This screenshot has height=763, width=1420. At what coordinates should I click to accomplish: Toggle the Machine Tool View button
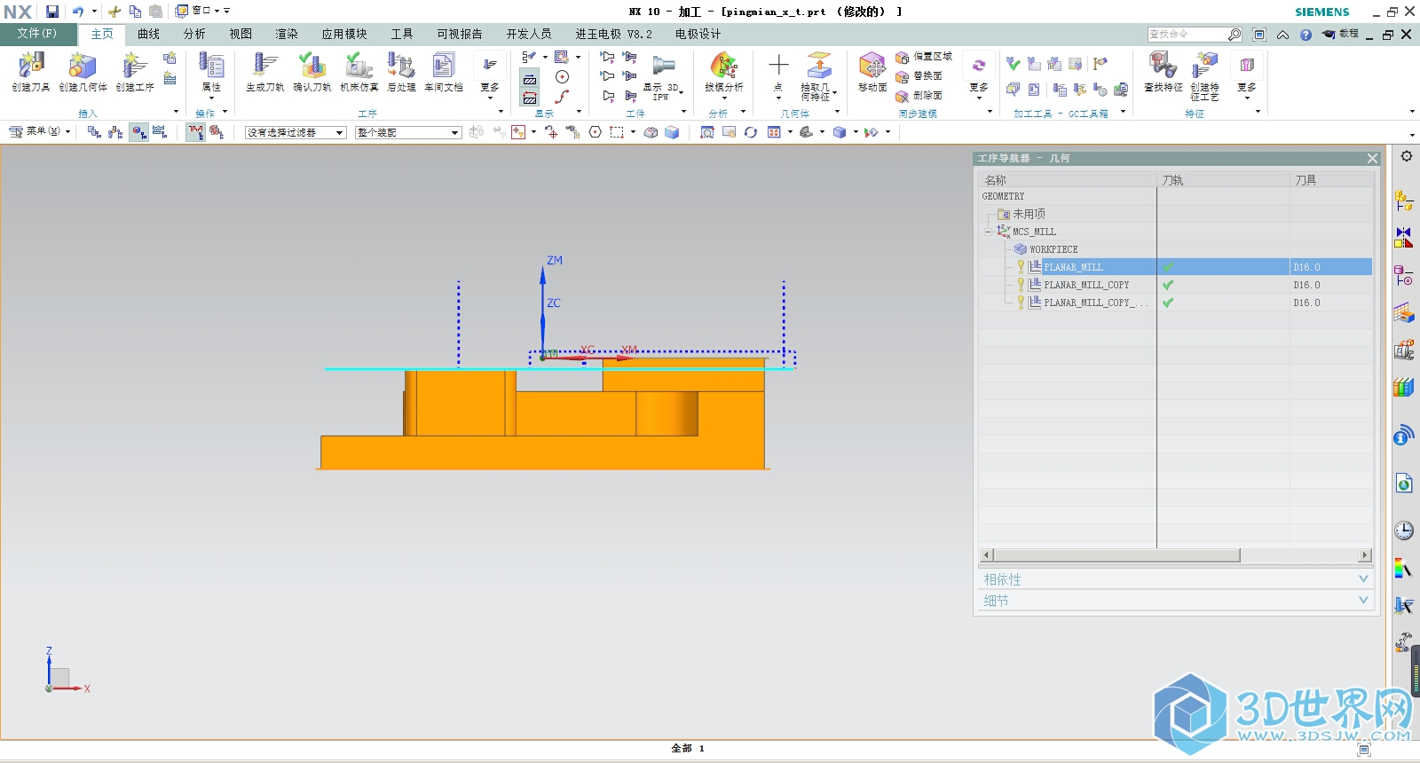(115, 132)
